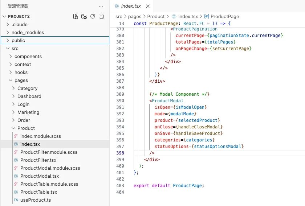
Task: Open the explorer more actions menu
Action: pyautogui.click(x=101, y=6)
